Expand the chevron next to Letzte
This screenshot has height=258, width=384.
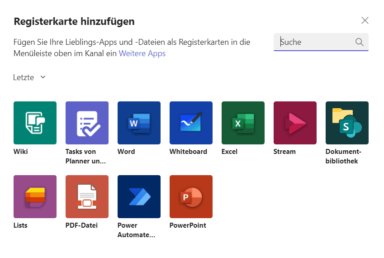coord(43,77)
